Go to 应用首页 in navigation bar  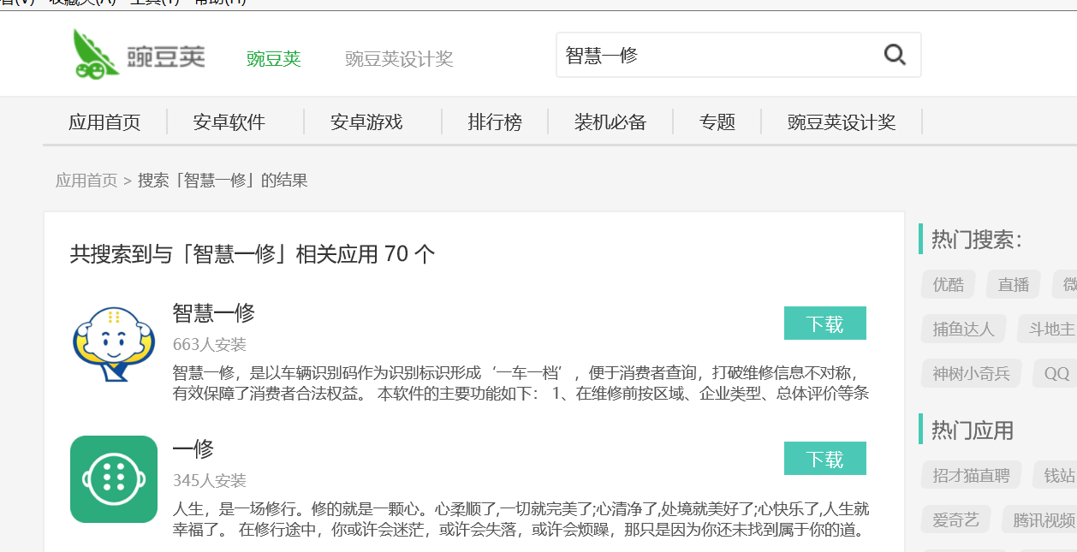coord(104,122)
